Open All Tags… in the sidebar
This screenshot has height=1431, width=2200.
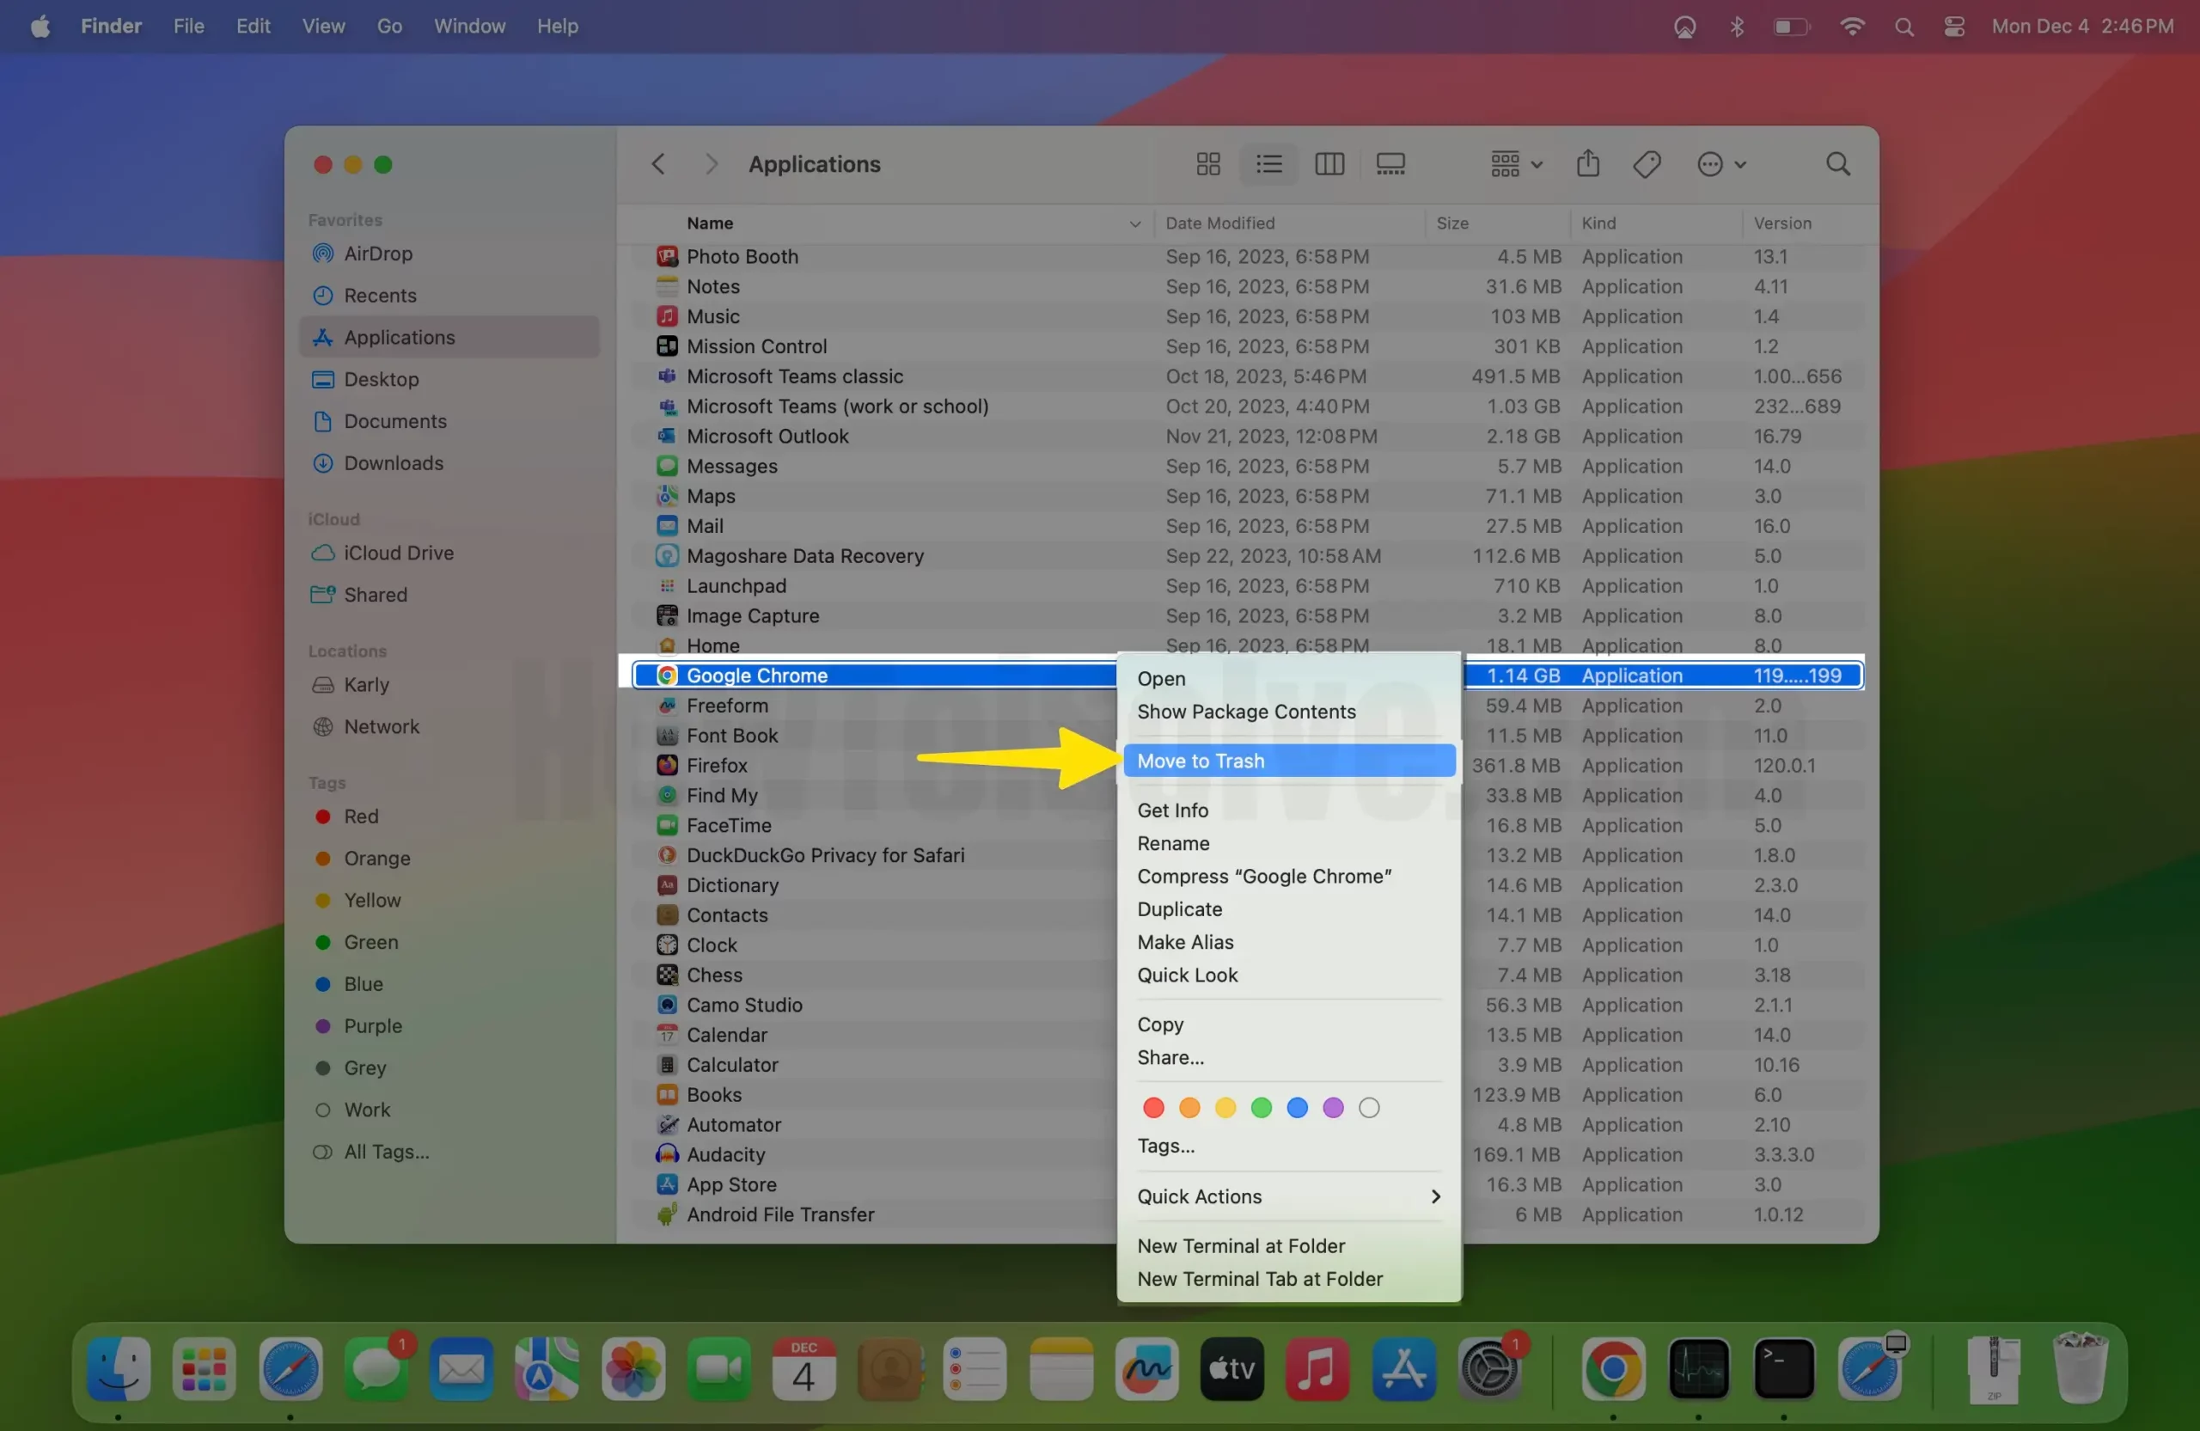tap(451, 1152)
